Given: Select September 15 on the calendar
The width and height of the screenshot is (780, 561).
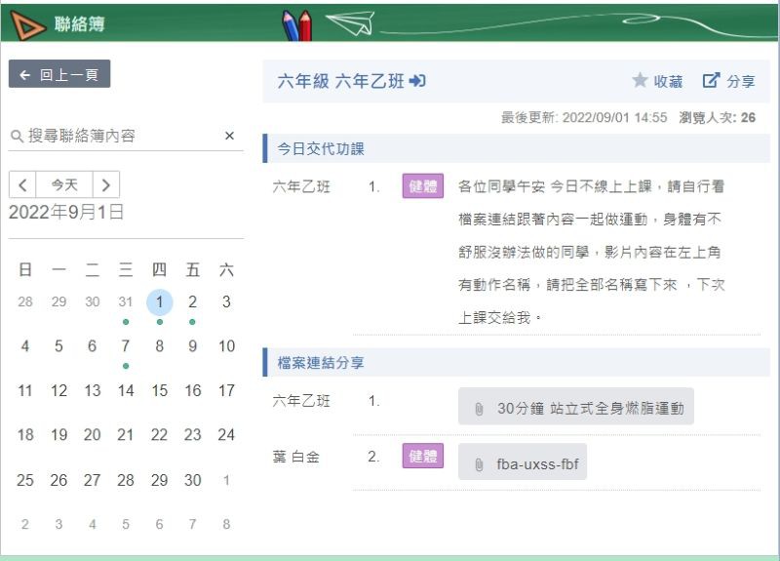Looking at the screenshot, I should pyautogui.click(x=159, y=391).
